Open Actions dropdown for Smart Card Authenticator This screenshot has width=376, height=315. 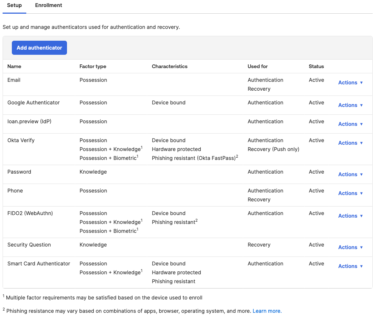point(350,266)
